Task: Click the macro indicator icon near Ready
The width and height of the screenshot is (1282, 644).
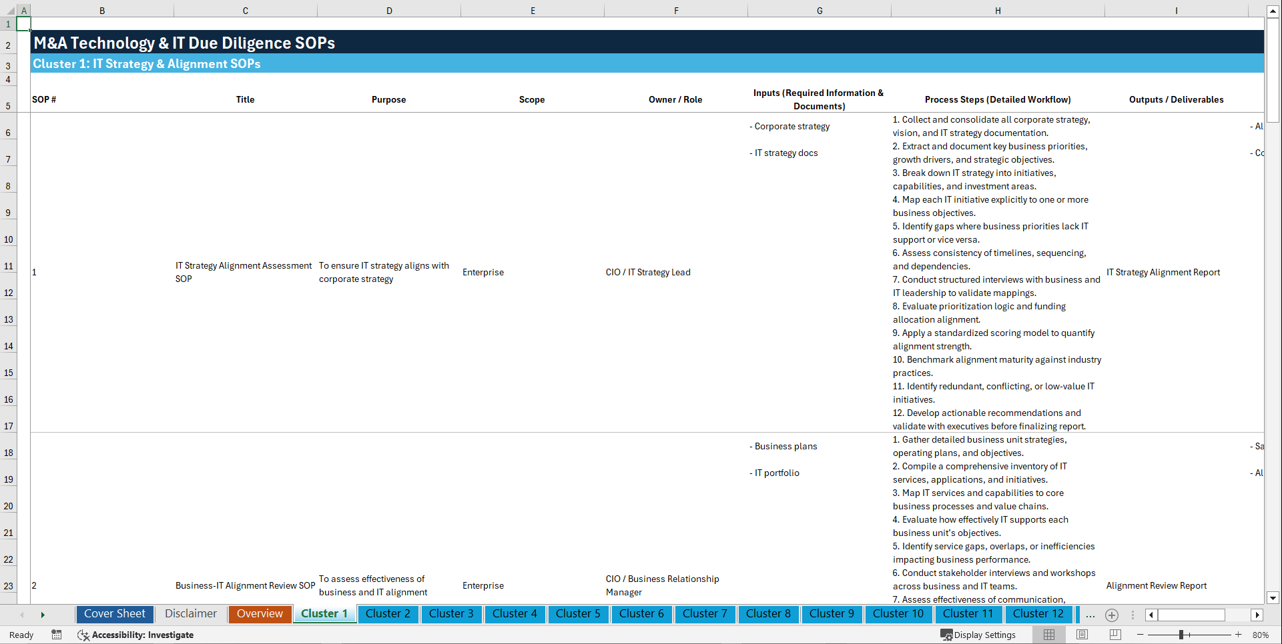Action: coord(57,635)
